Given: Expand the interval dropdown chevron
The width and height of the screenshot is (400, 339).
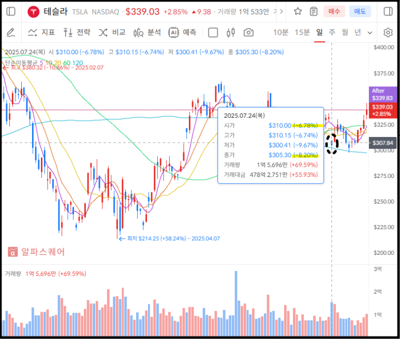Looking at the screenshot, I should click(369, 33).
